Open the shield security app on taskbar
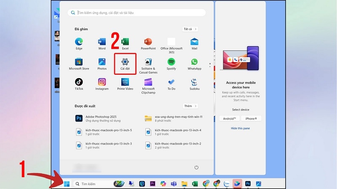 click(142, 184)
